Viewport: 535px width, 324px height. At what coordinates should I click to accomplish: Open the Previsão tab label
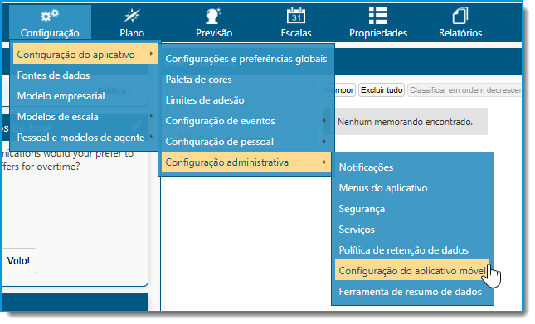[x=214, y=33]
